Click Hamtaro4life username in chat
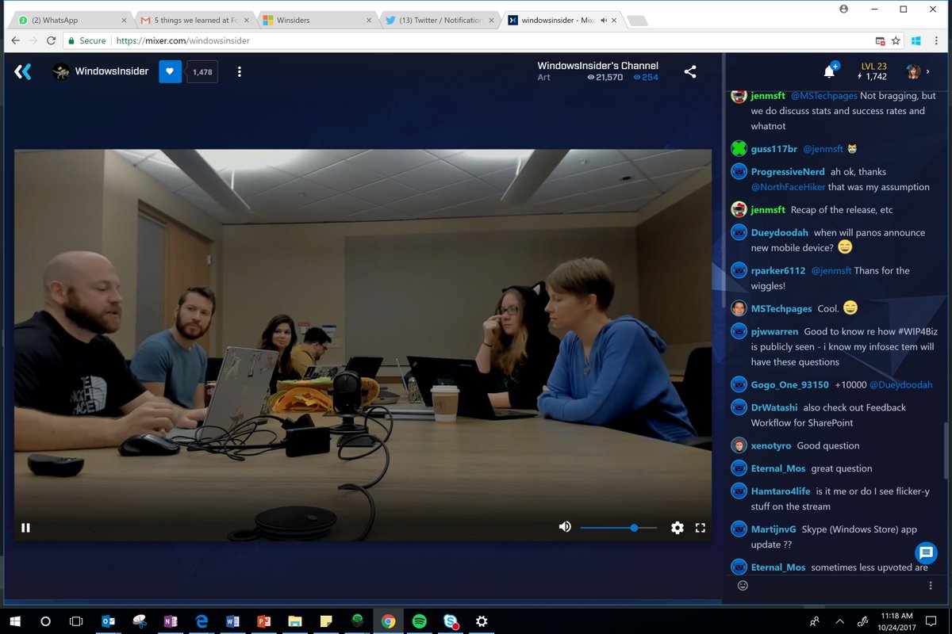Screen dimensions: 952x634 point(781,491)
